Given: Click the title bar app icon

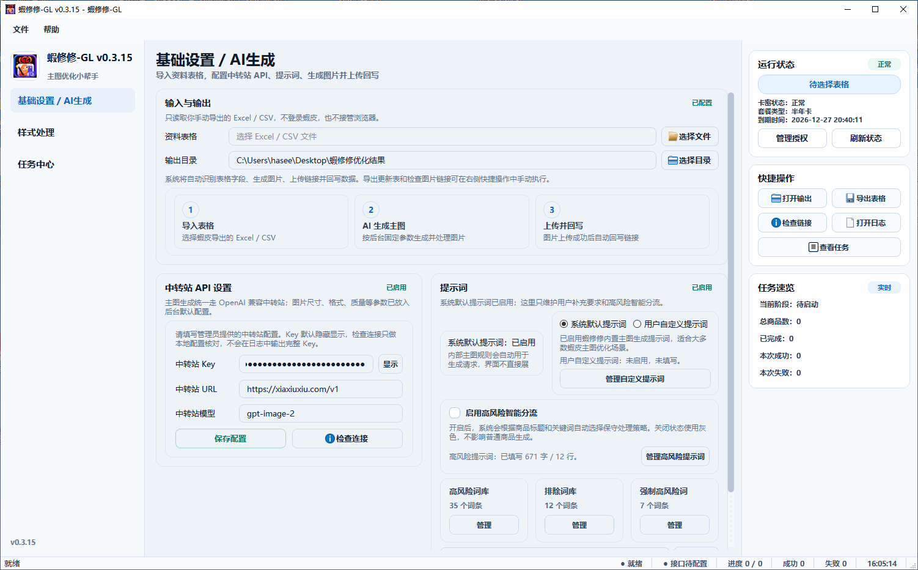Looking at the screenshot, I should [10, 9].
